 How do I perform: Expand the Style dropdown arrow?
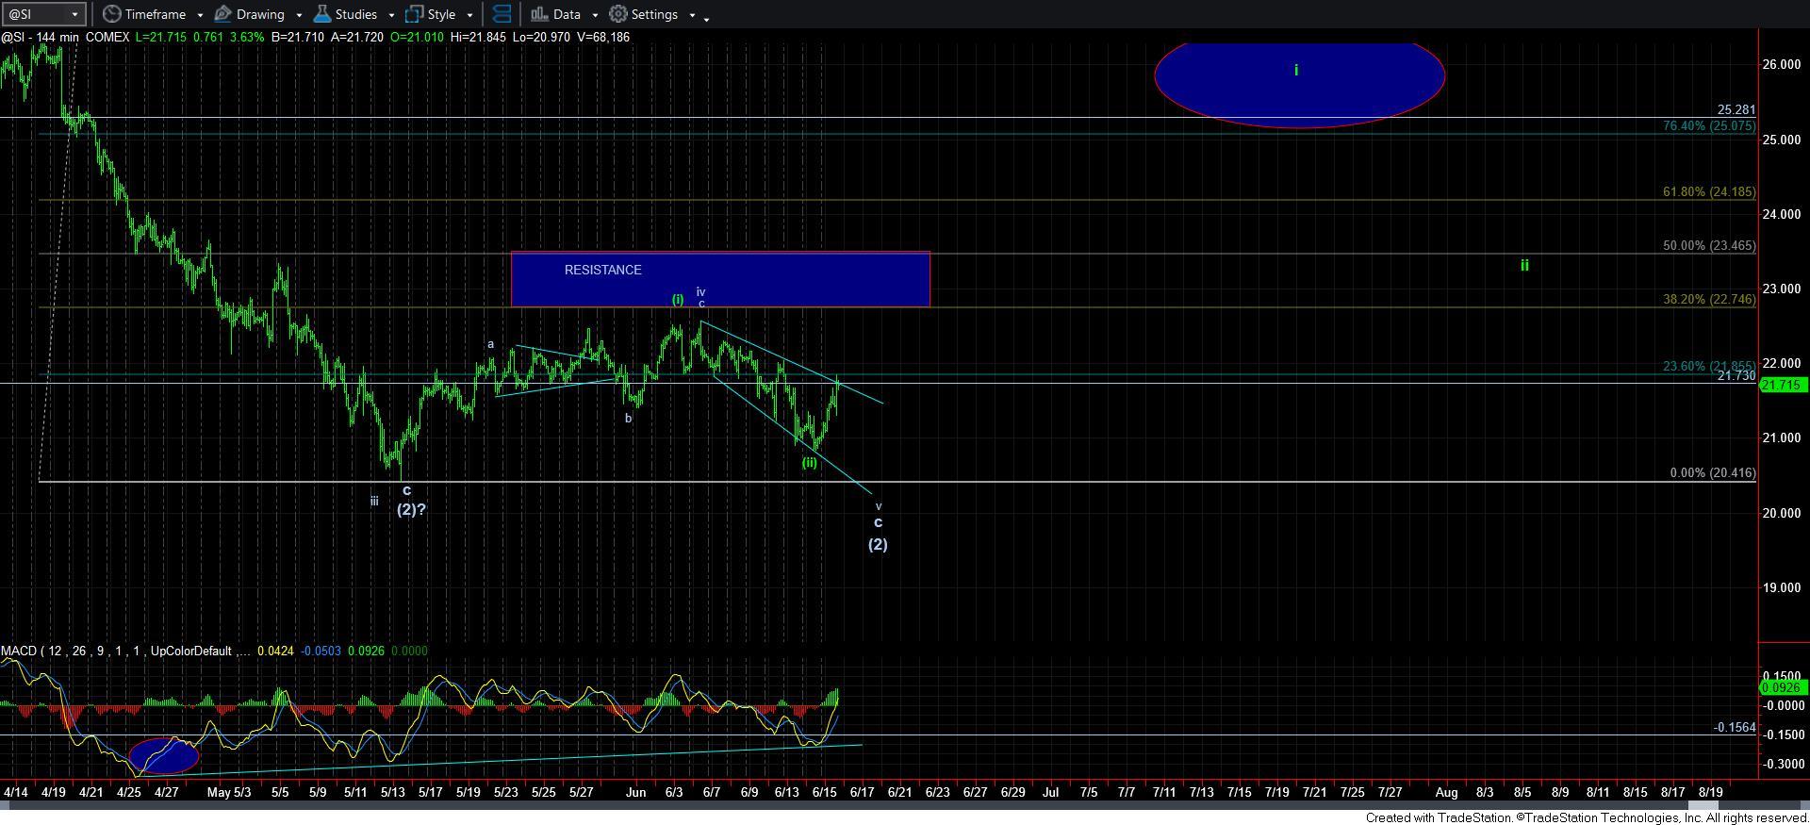(469, 15)
